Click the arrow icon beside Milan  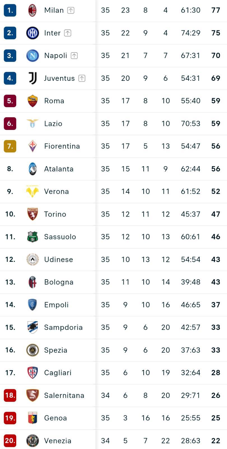(71, 10)
